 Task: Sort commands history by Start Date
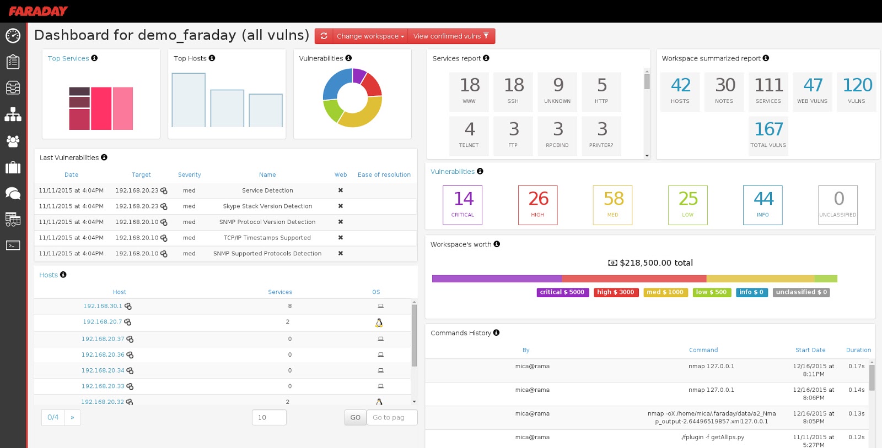click(x=810, y=350)
